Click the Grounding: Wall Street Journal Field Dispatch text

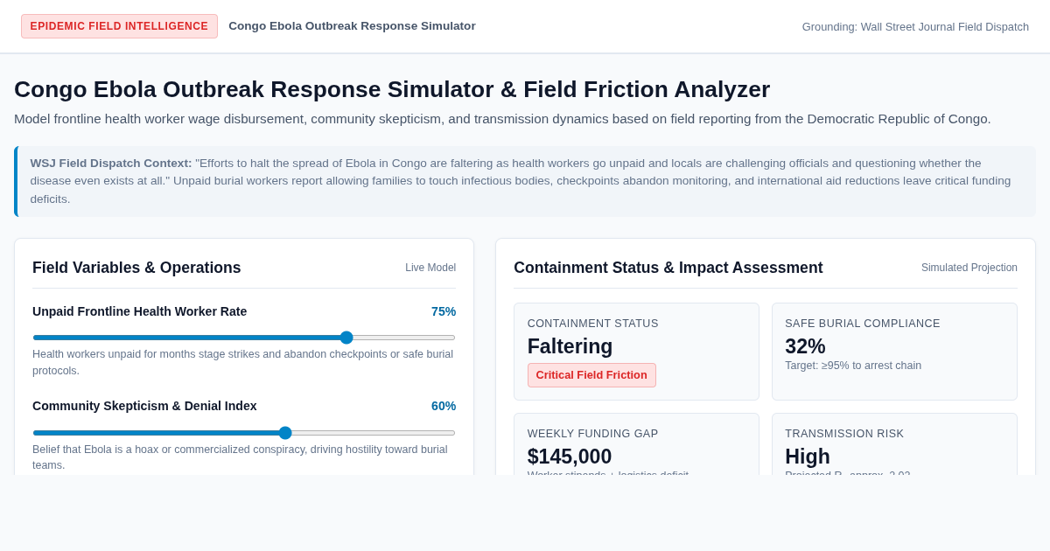coord(915,26)
